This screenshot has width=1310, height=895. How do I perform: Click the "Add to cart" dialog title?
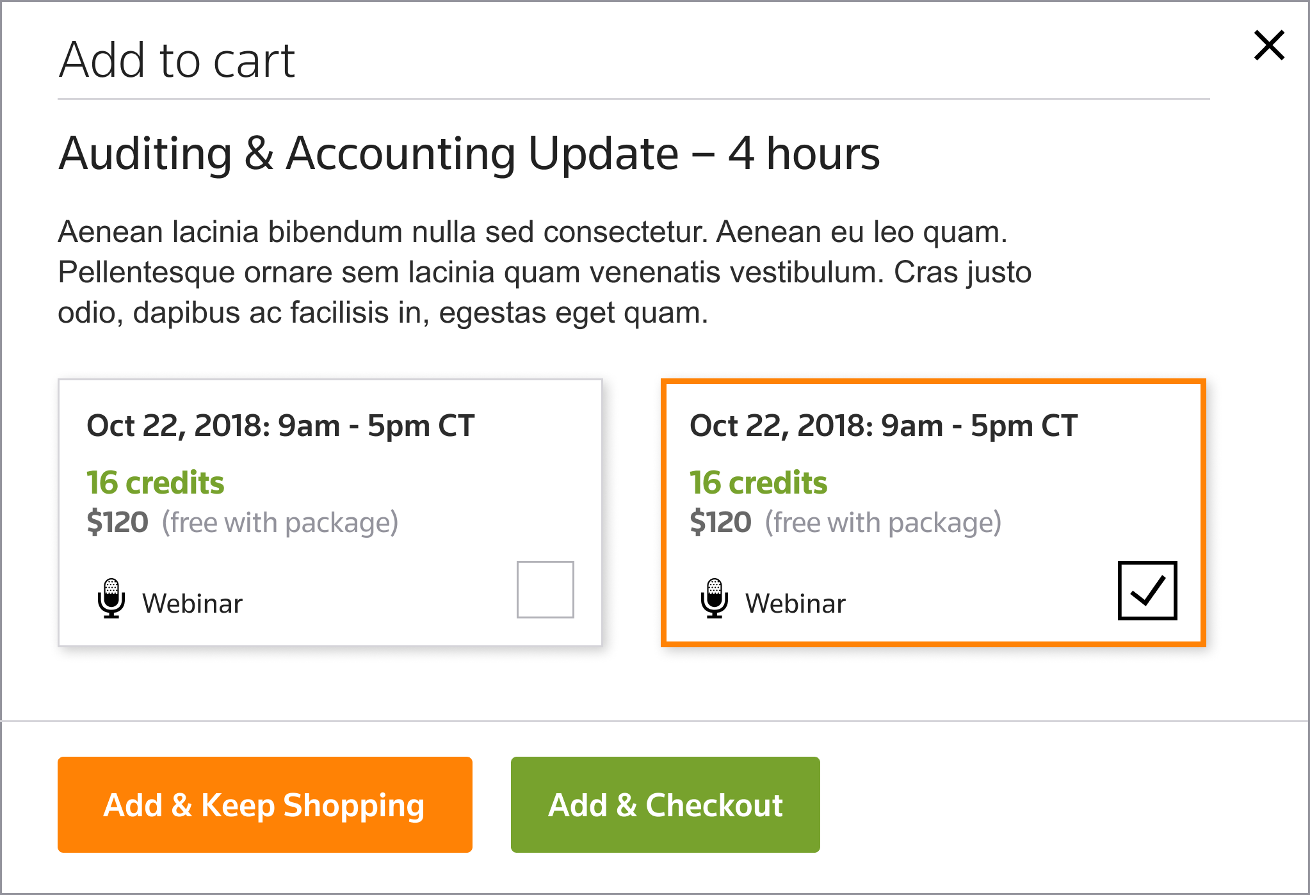(177, 60)
